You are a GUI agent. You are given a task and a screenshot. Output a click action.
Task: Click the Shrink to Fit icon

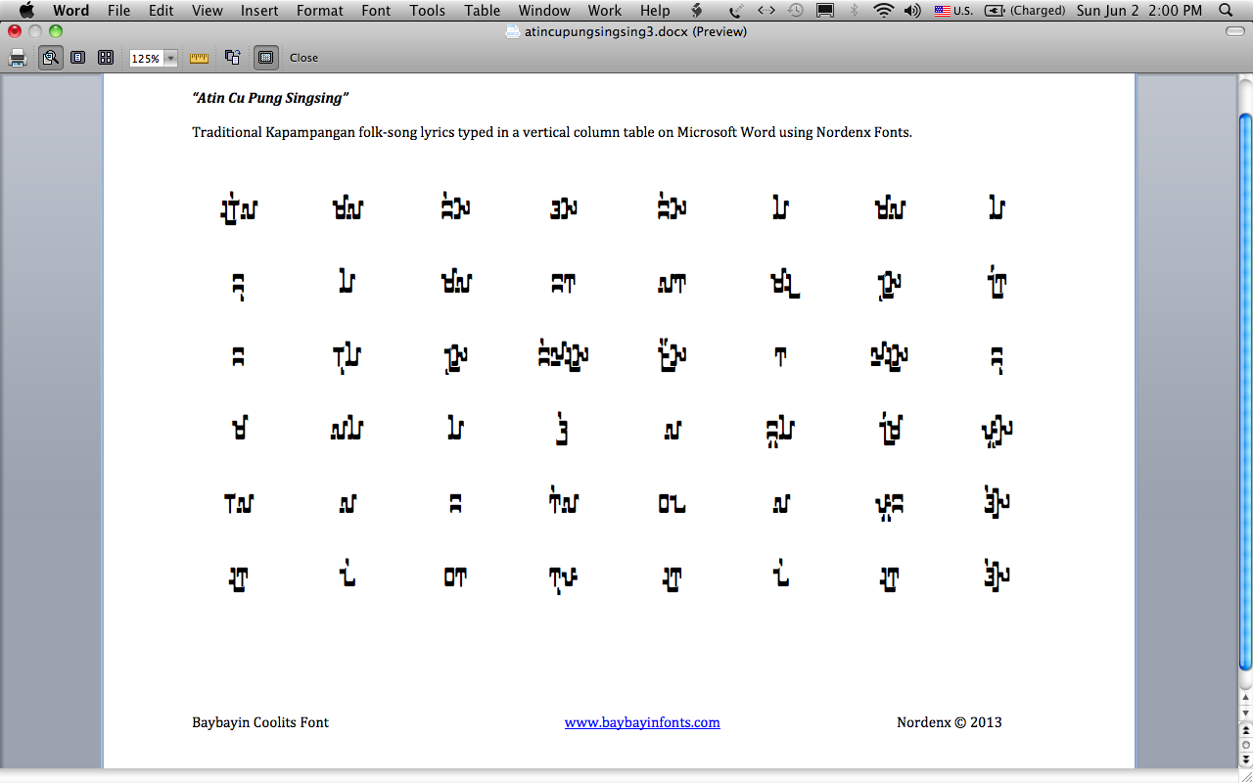(233, 58)
